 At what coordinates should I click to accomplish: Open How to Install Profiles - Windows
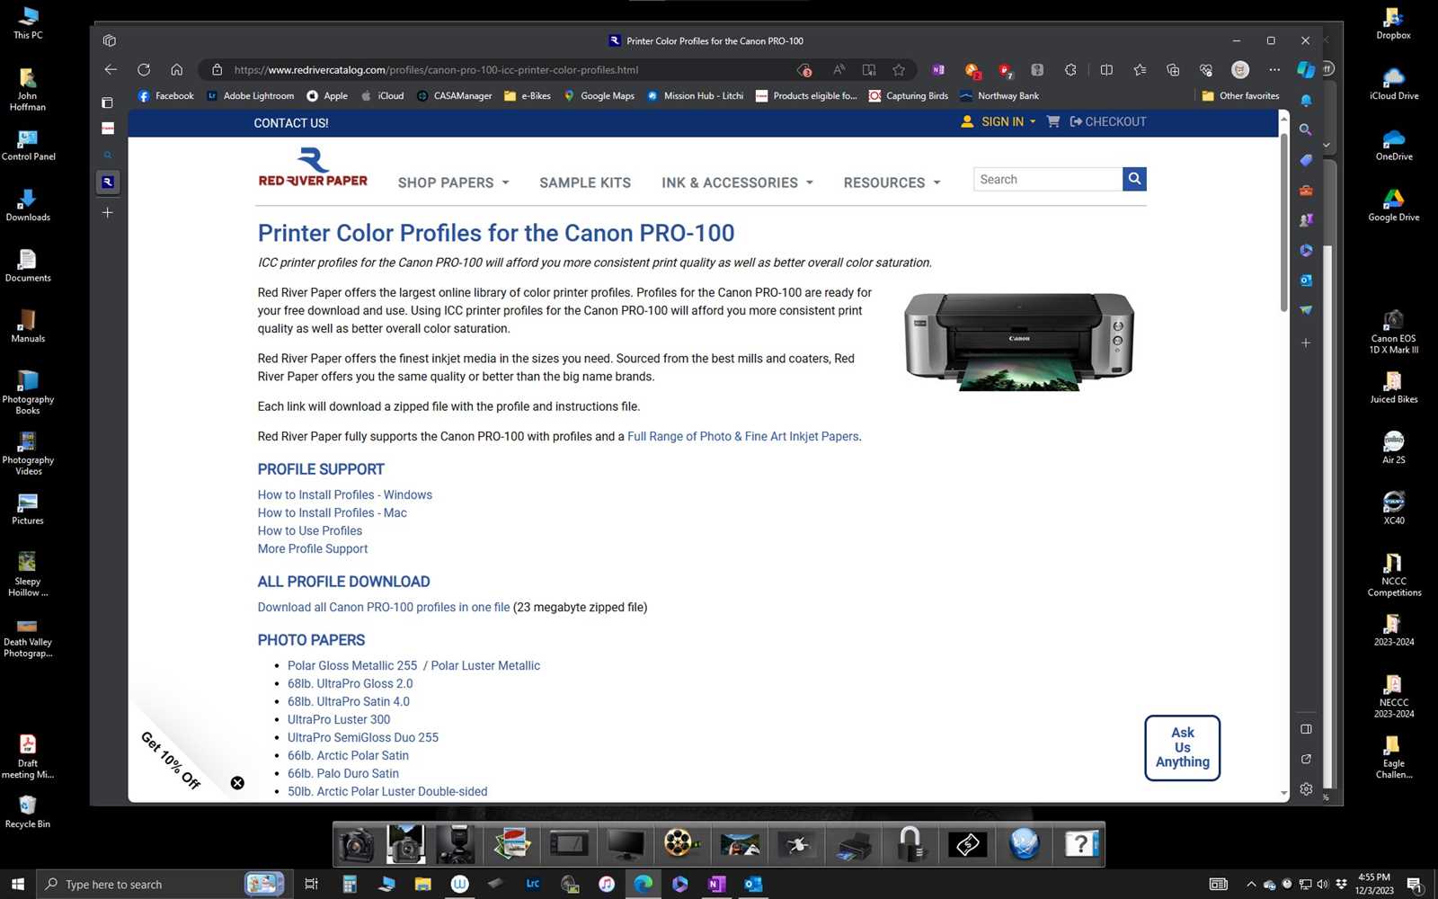(345, 494)
